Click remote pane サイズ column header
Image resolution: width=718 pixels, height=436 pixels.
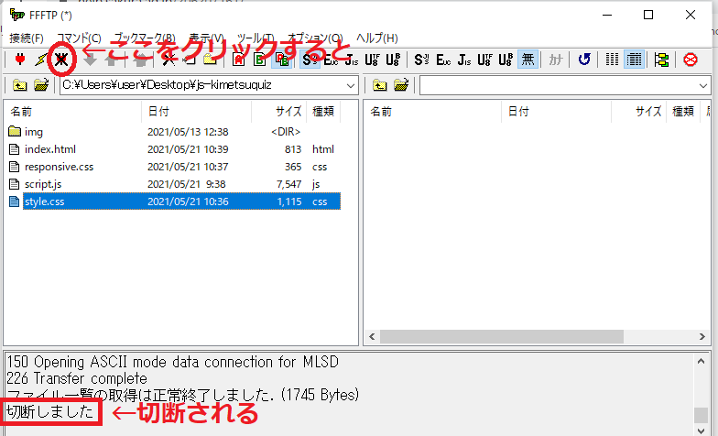pyautogui.click(x=639, y=112)
